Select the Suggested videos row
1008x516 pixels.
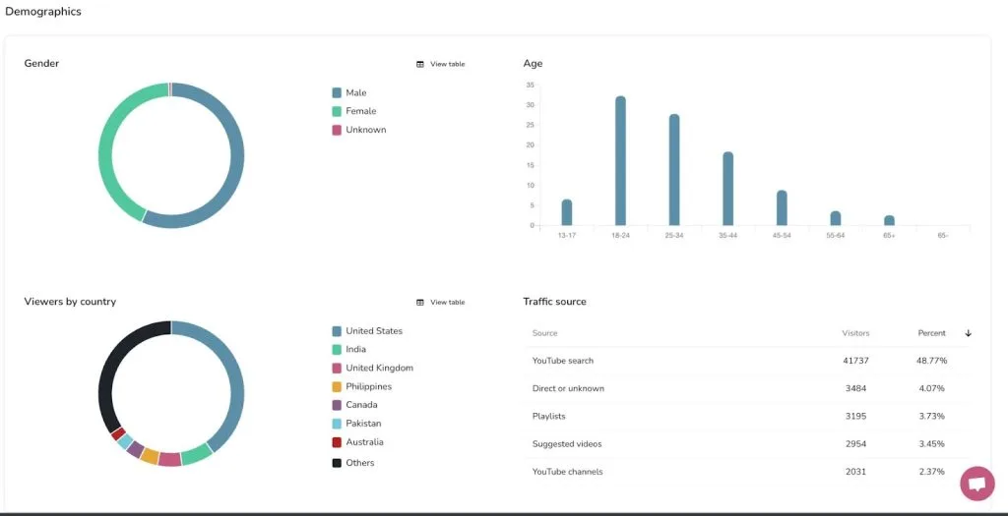pos(747,444)
